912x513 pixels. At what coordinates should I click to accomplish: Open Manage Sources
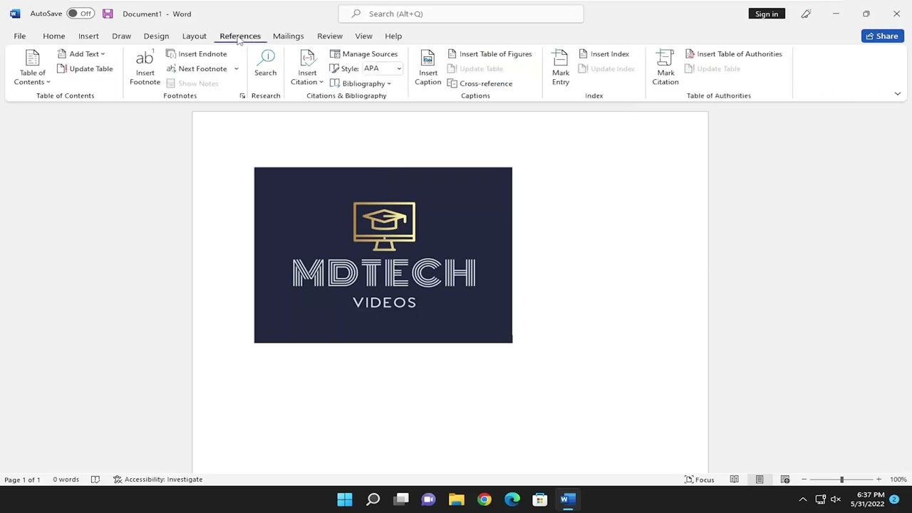[363, 54]
